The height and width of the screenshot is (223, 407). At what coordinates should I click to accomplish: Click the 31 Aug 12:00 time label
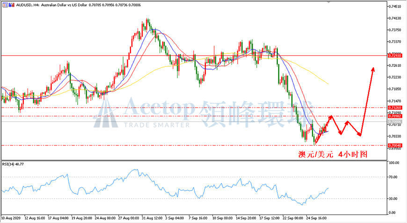(x=152, y=218)
